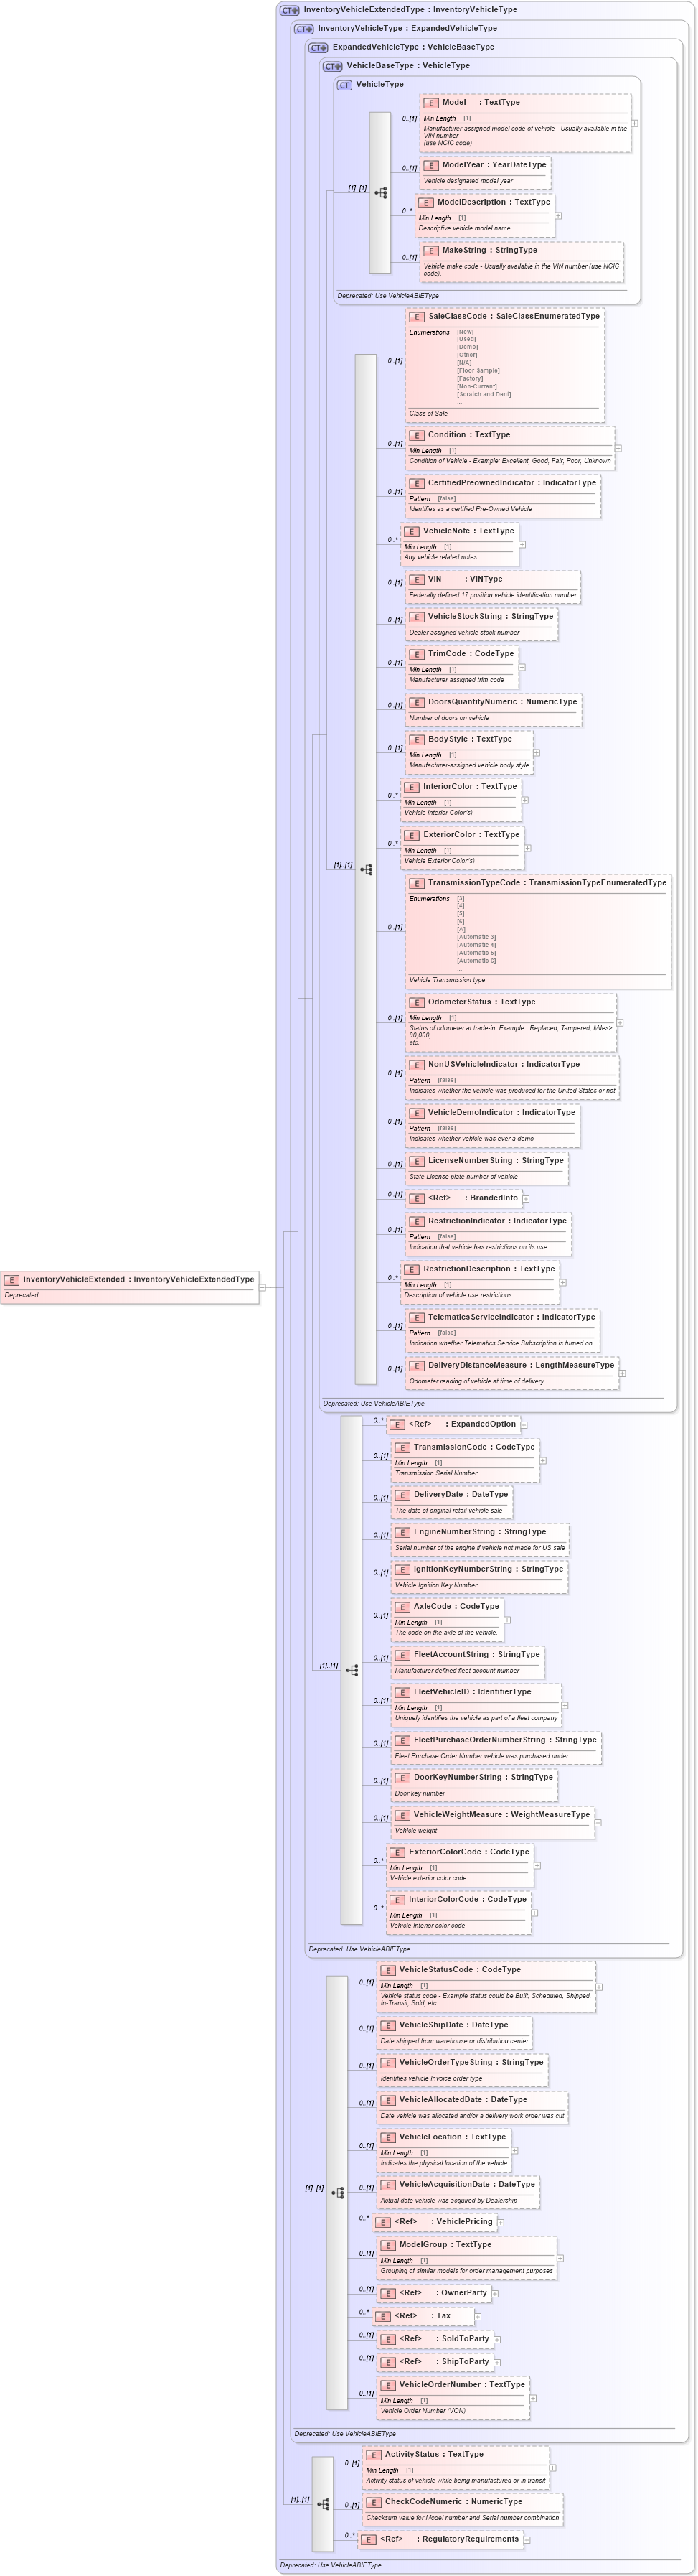This screenshot has height=2576, width=698.
Task: Click the sequence compositor icon next to VIN group
Action: coord(367,869)
